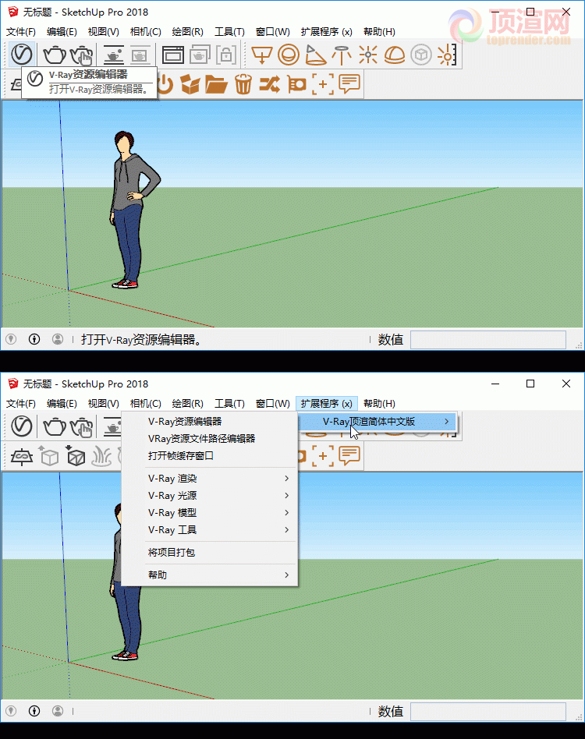Viewport: 585px width, 739px height.
Task: Open 窗口(W) menu in lower window
Action: [272, 404]
